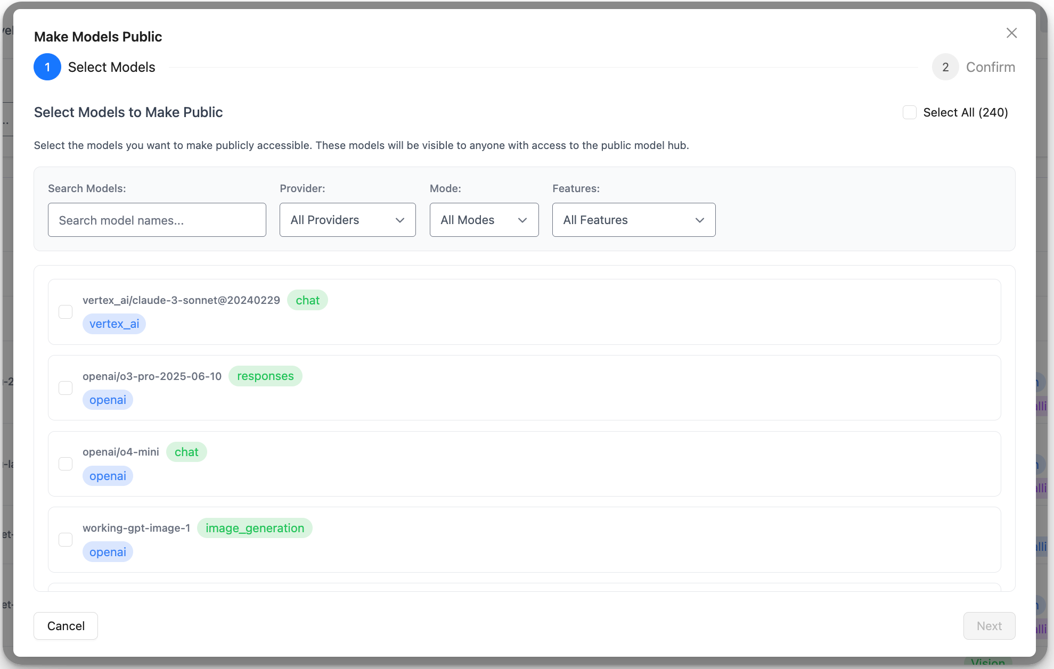Viewport: 1054px width, 669px height.
Task: Check the working-gpt-image-1 model checkbox
Action: pos(66,540)
